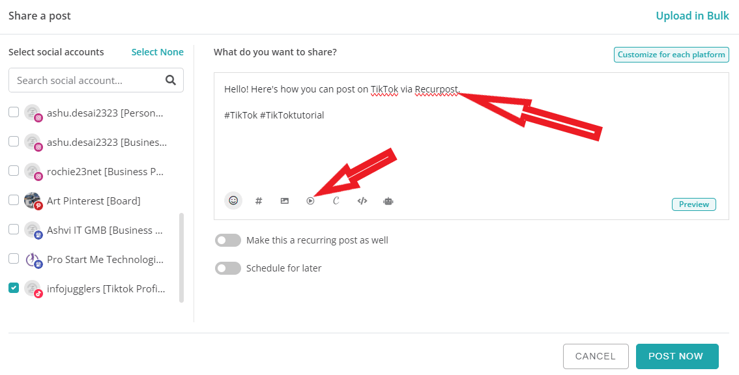Uncheck the infojugglers Tiktok Profile checkbox
Image resolution: width=739 pixels, height=375 pixels.
click(x=14, y=288)
